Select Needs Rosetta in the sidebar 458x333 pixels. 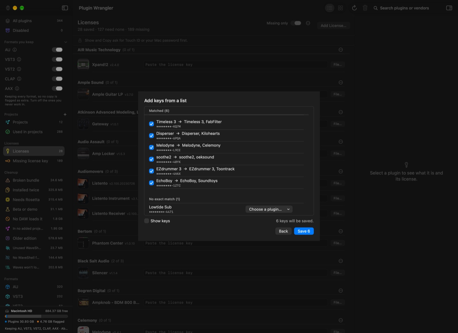pos(34,200)
